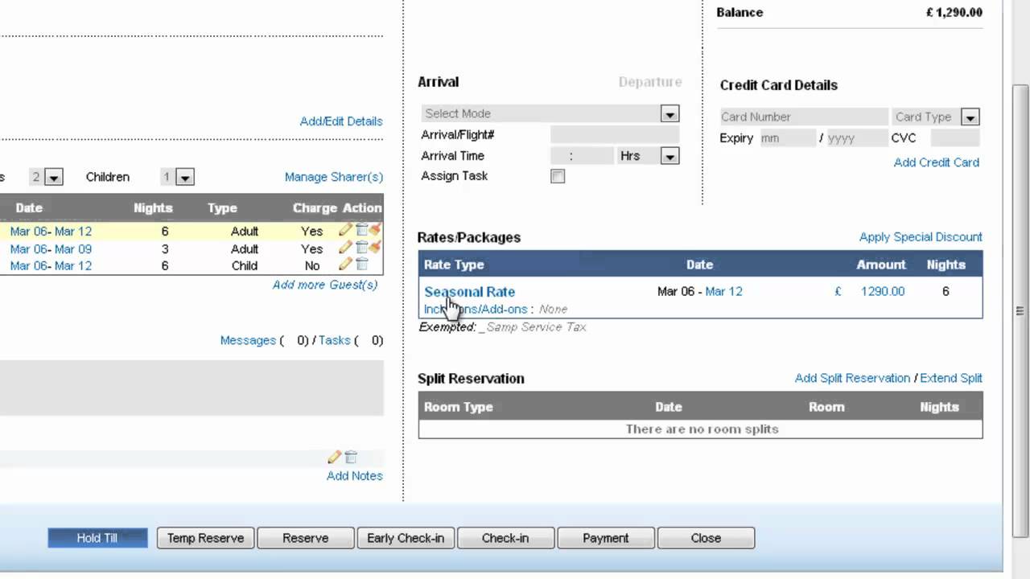Screen dimensions: 1030x579
Task: Delete the Mar 06 - Mar 09 guest row
Action: [x=361, y=248]
